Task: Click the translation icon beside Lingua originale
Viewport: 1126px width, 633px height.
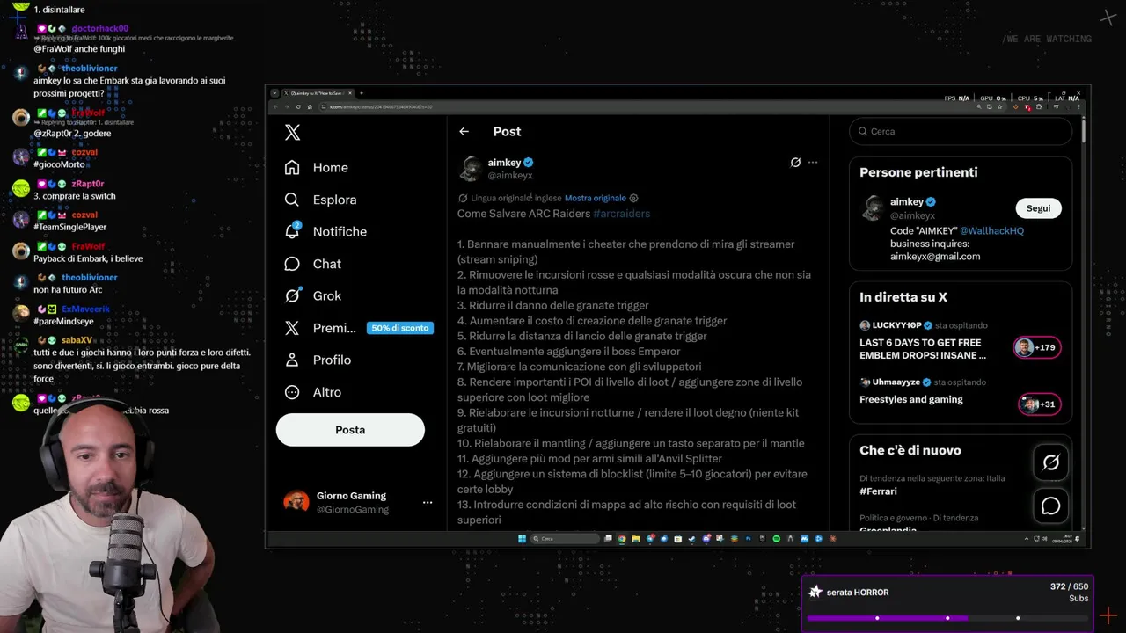Action: (x=463, y=198)
